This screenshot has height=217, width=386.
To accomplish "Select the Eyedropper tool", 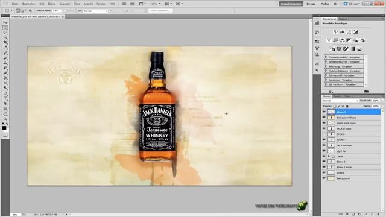I will pyautogui.click(x=5, y=47).
